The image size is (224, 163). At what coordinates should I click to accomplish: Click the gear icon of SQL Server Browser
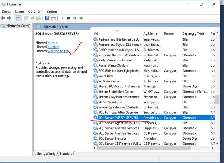click(x=96, y=138)
